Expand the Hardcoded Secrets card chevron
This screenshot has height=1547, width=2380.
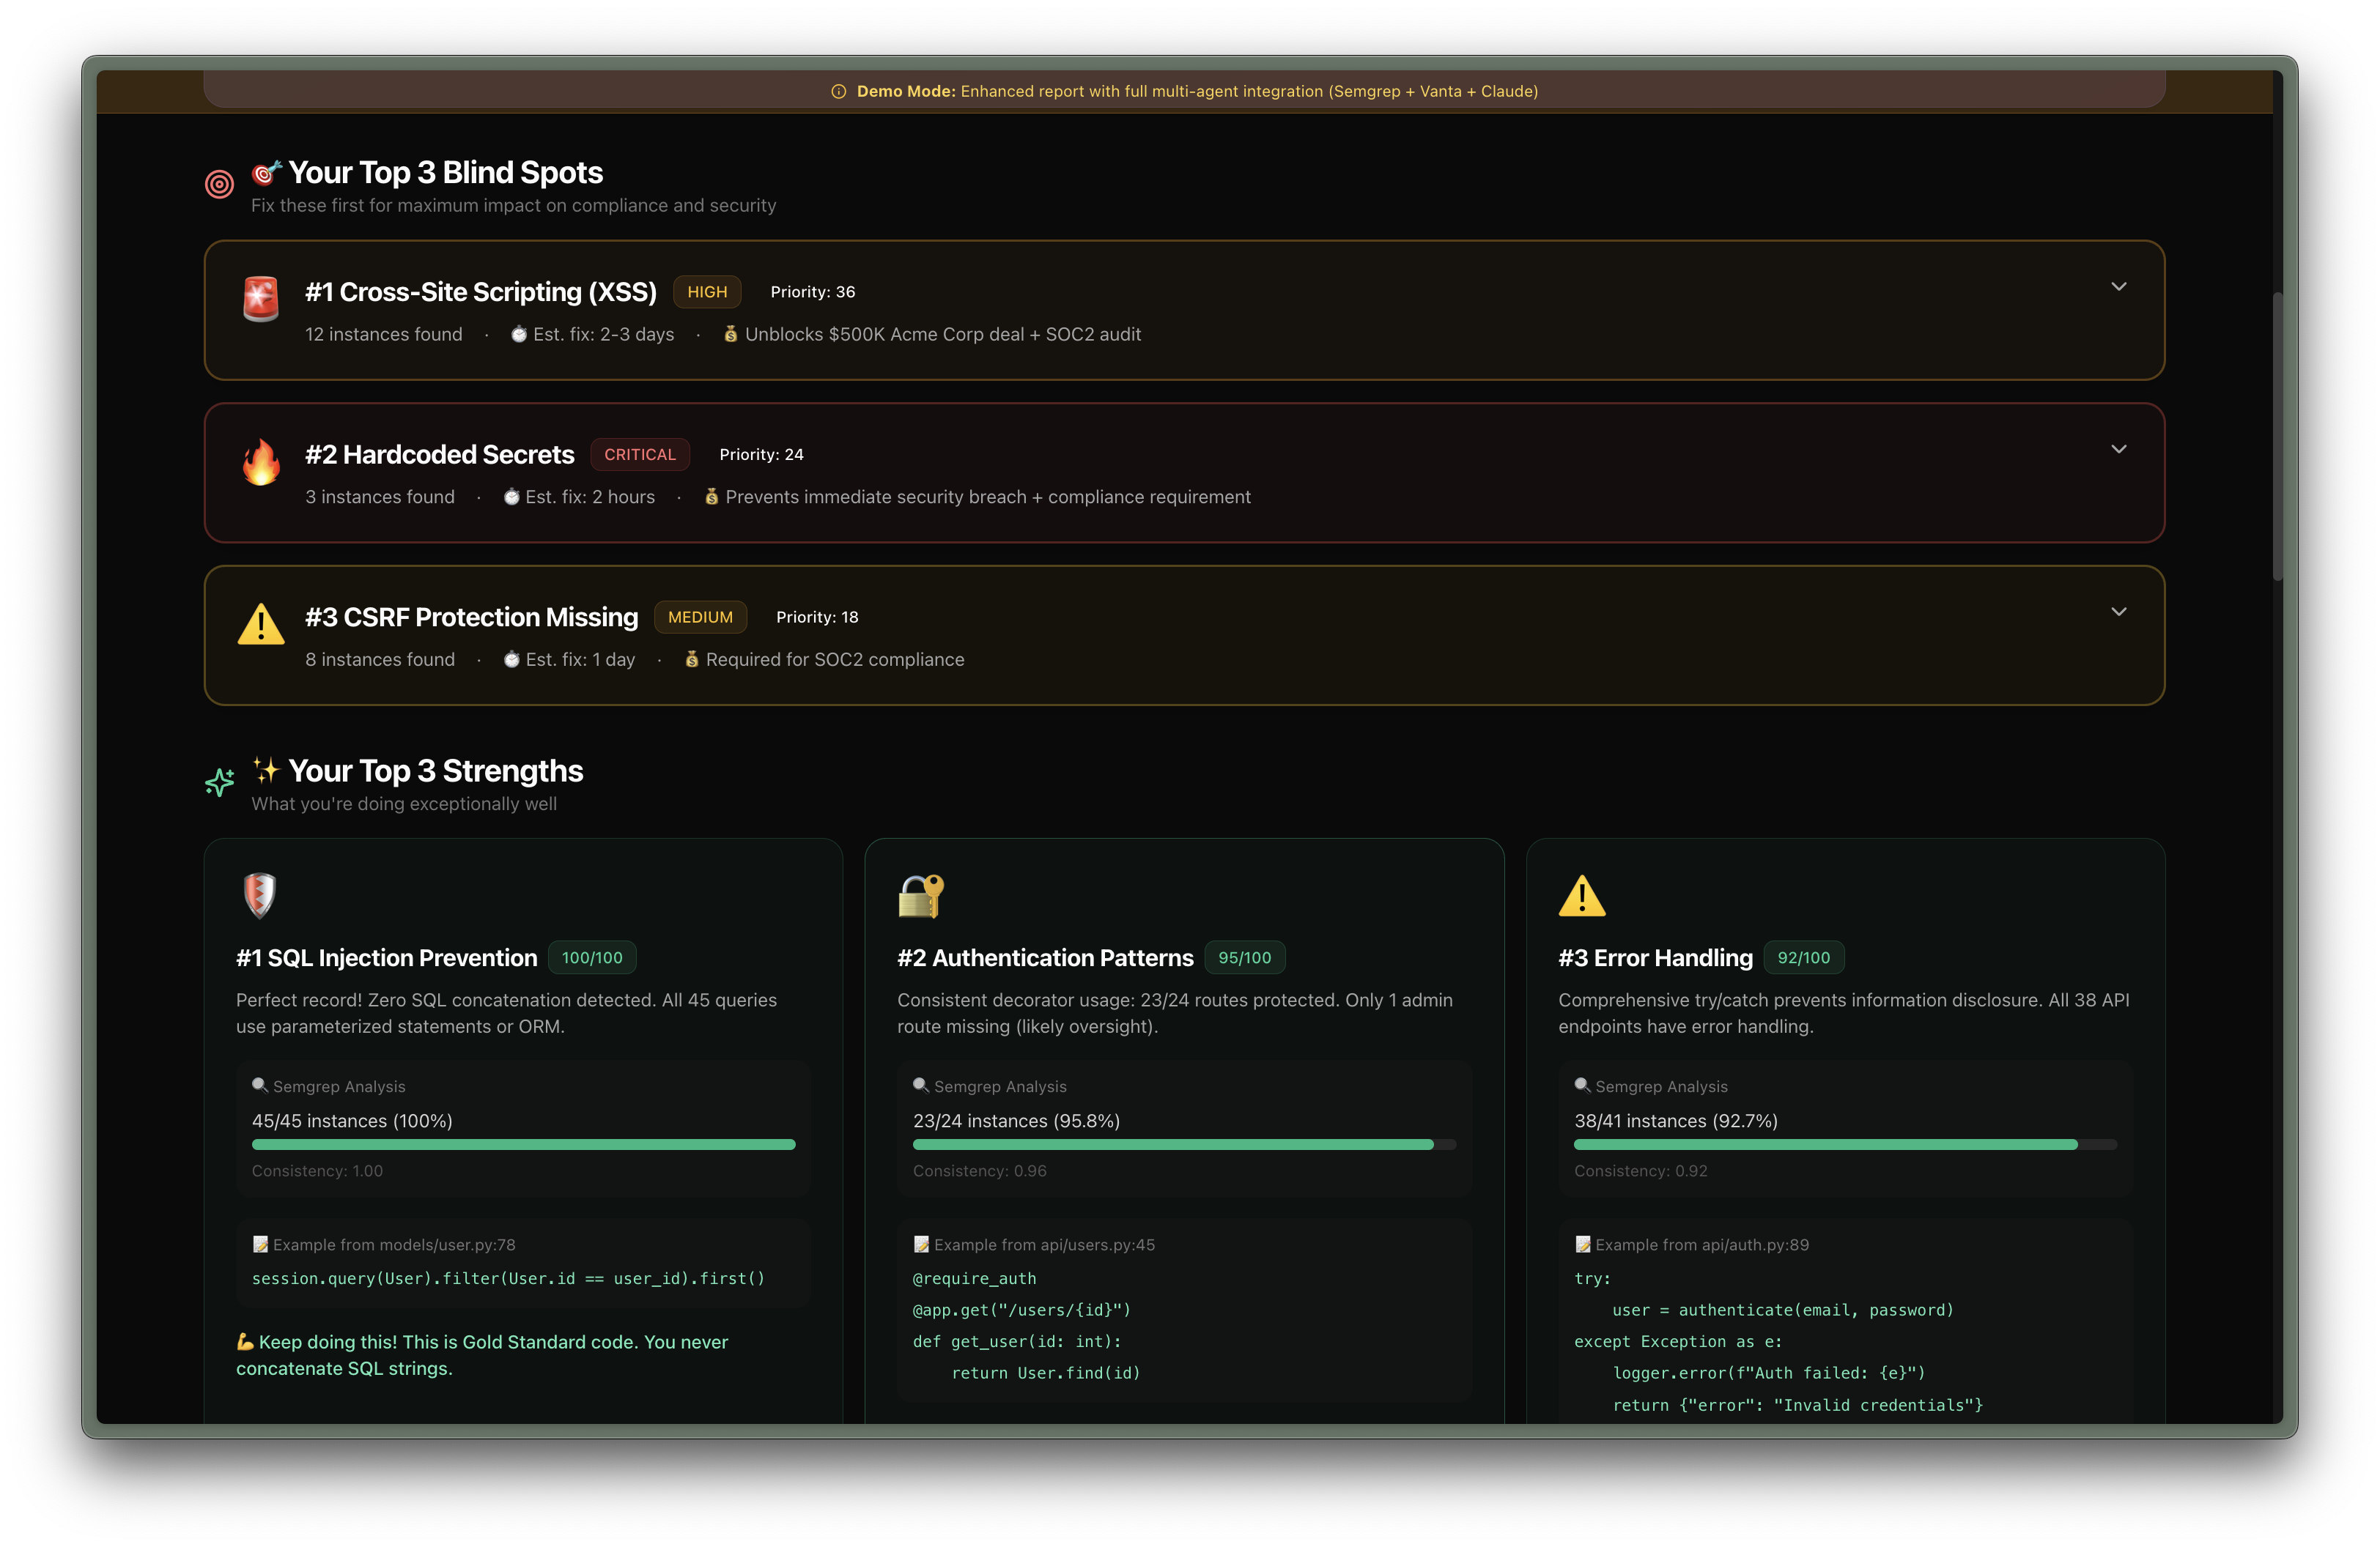(2118, 450)
